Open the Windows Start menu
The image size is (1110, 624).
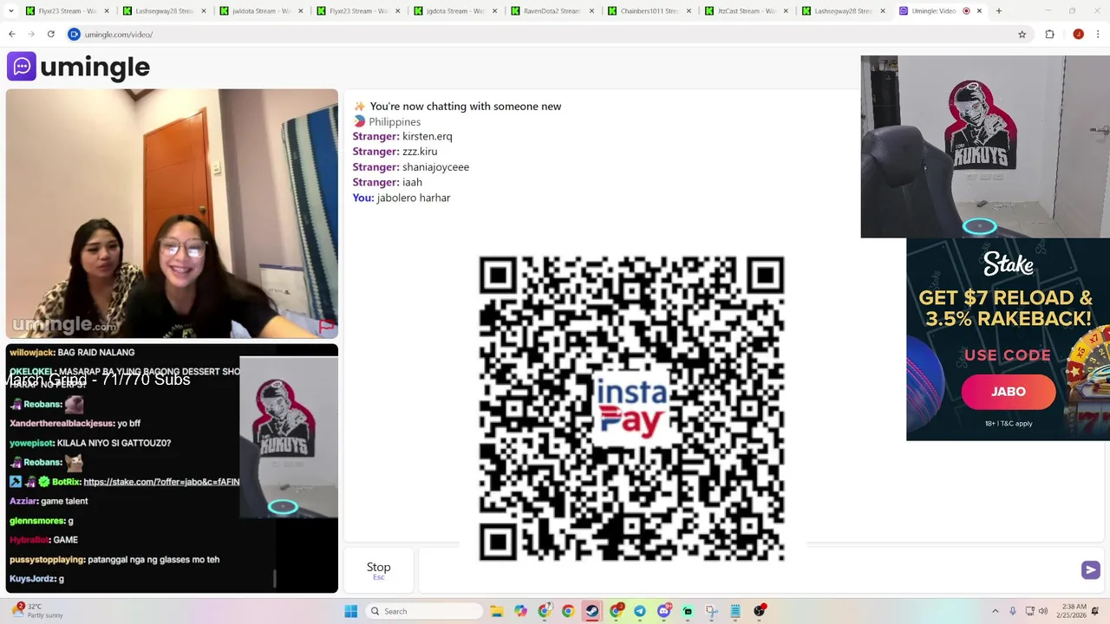point(350,611)
